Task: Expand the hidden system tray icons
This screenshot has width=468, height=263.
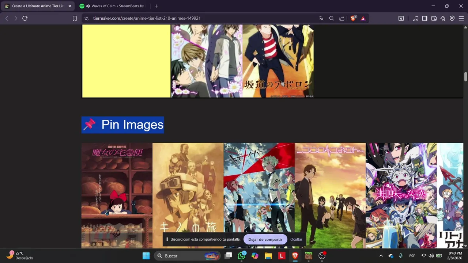Action: tap(381, 256)
